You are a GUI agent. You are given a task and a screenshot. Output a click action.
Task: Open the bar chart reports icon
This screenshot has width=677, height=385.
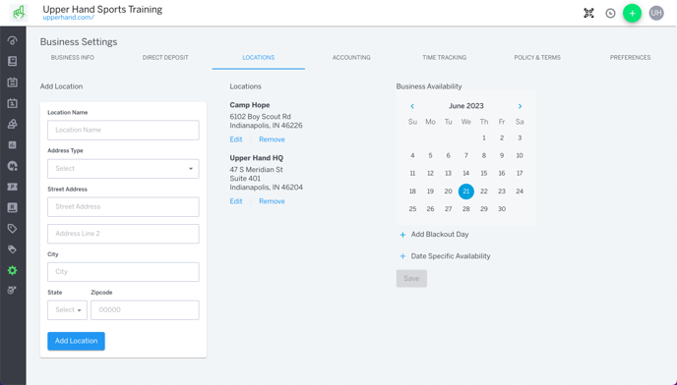(13, 144)
